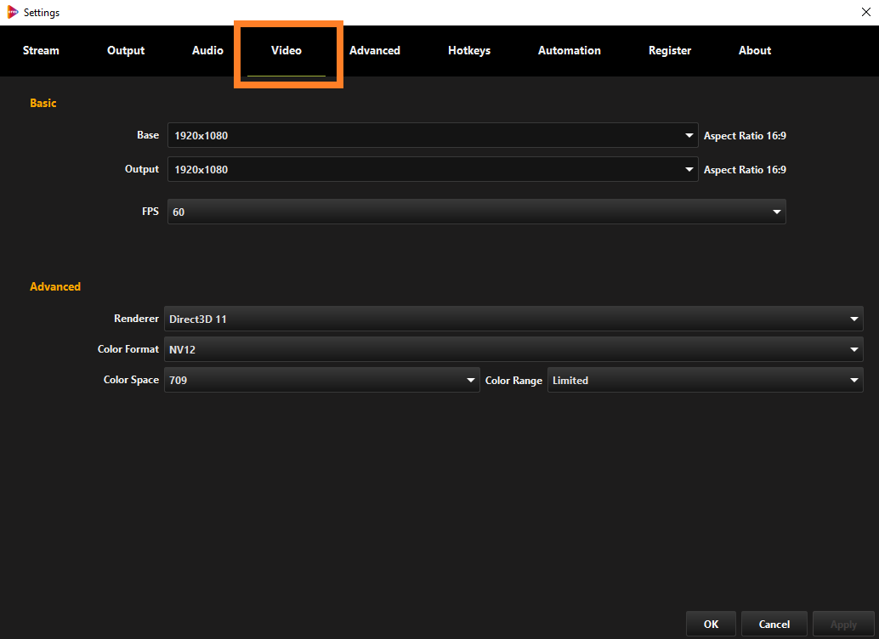Switch to the Hotkeys tab
The image size is (879, 639).
(x=469, y=50)
